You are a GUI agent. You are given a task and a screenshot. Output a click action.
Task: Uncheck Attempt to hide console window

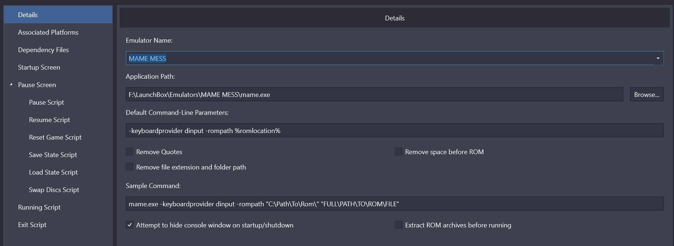click(129, 225)
